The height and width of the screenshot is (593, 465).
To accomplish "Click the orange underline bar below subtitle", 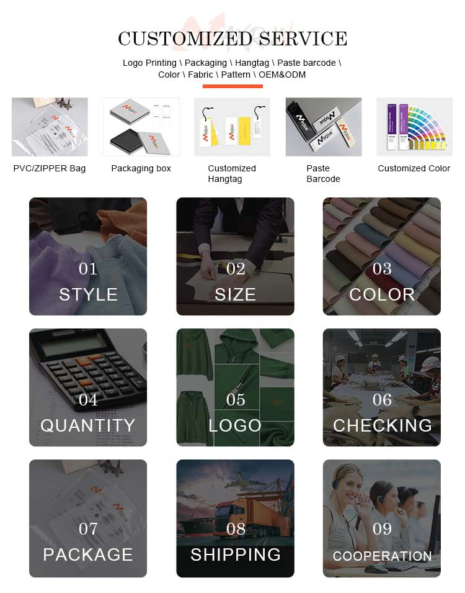I will 232,86.
